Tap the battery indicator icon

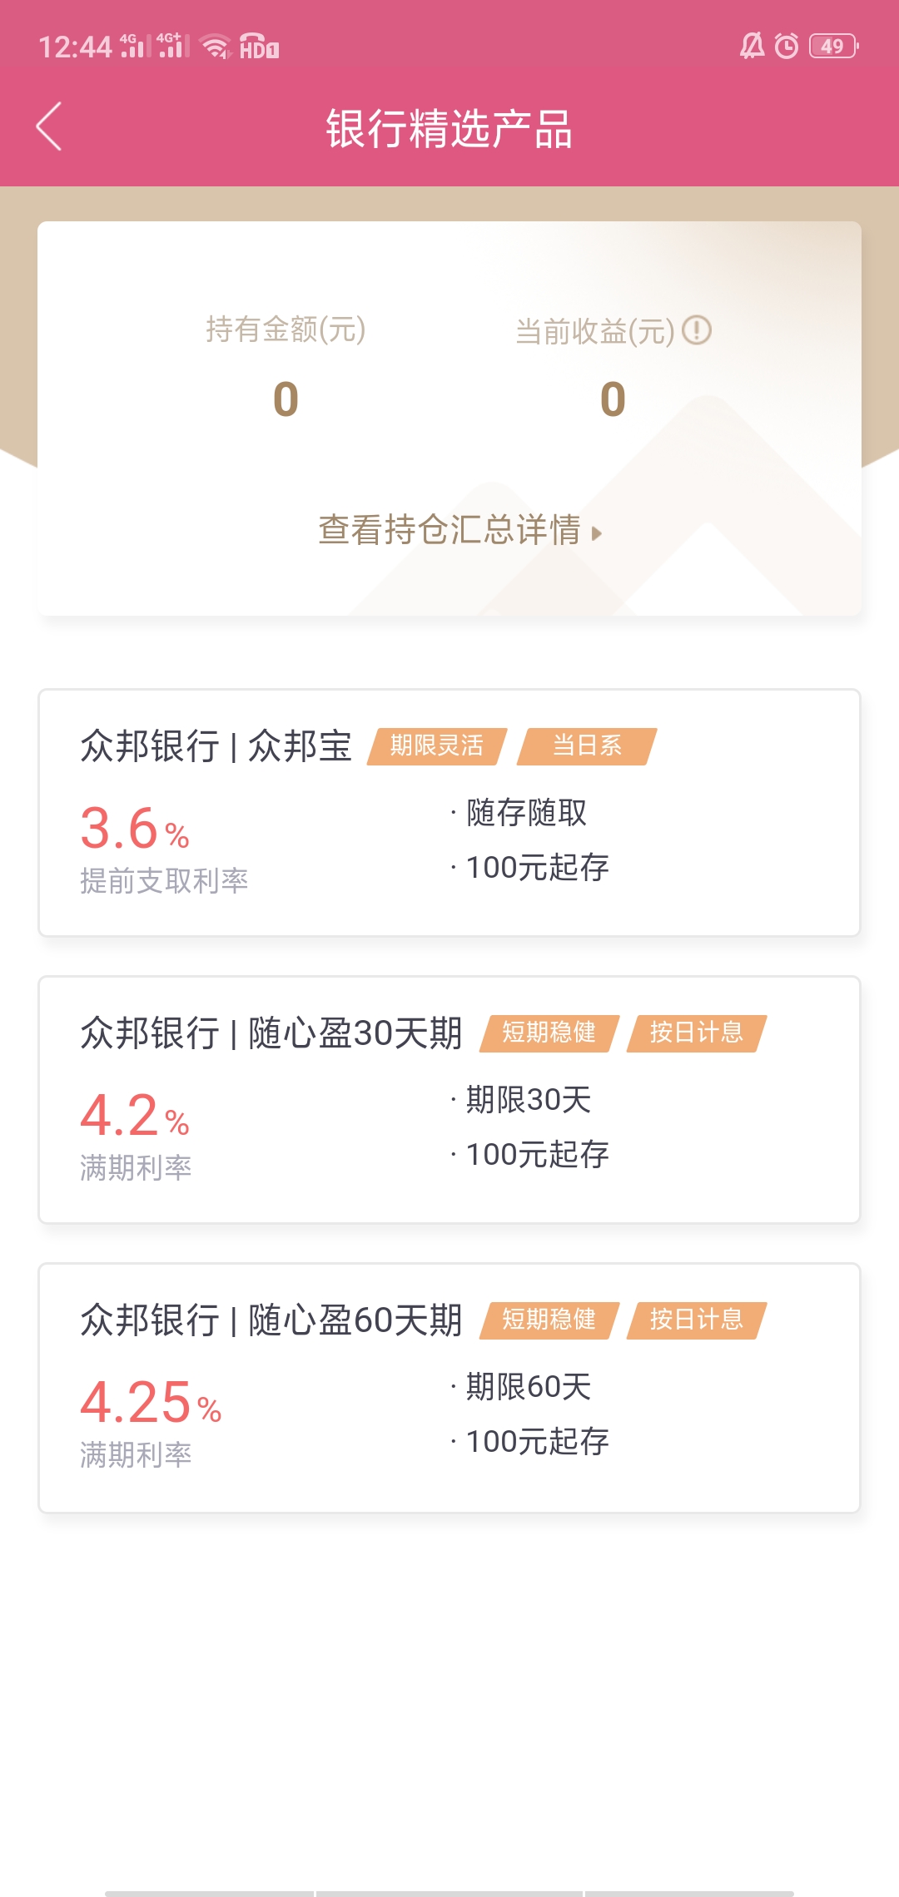[834, 47]
